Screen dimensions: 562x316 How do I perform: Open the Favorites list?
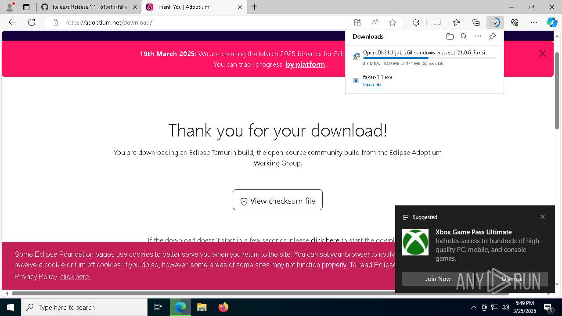tap(457, 22)
